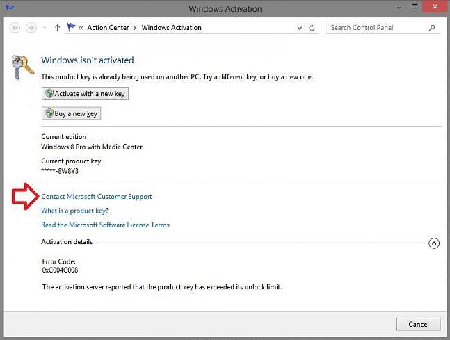This screenshot has height=340, width=450.
Task: Click Windows 8 Pro with Media Center text
Action: (x=92, y=147)
